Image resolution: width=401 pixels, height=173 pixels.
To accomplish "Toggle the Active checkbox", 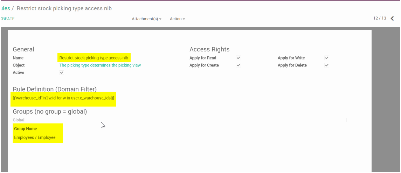I will pyautogui.click(x=62, y=73).
